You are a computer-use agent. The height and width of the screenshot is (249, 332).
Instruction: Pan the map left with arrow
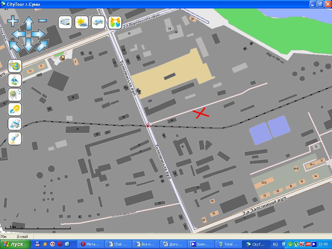click(x=18, y=34)
